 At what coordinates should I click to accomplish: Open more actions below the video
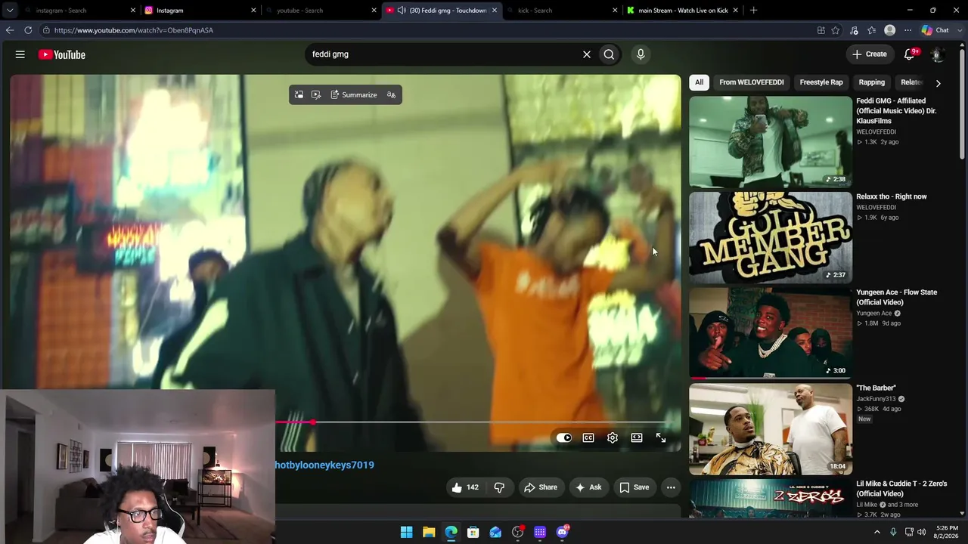(671, 487)
